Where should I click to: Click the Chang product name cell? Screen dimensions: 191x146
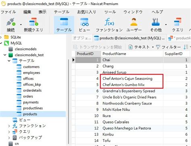[132, 66]
